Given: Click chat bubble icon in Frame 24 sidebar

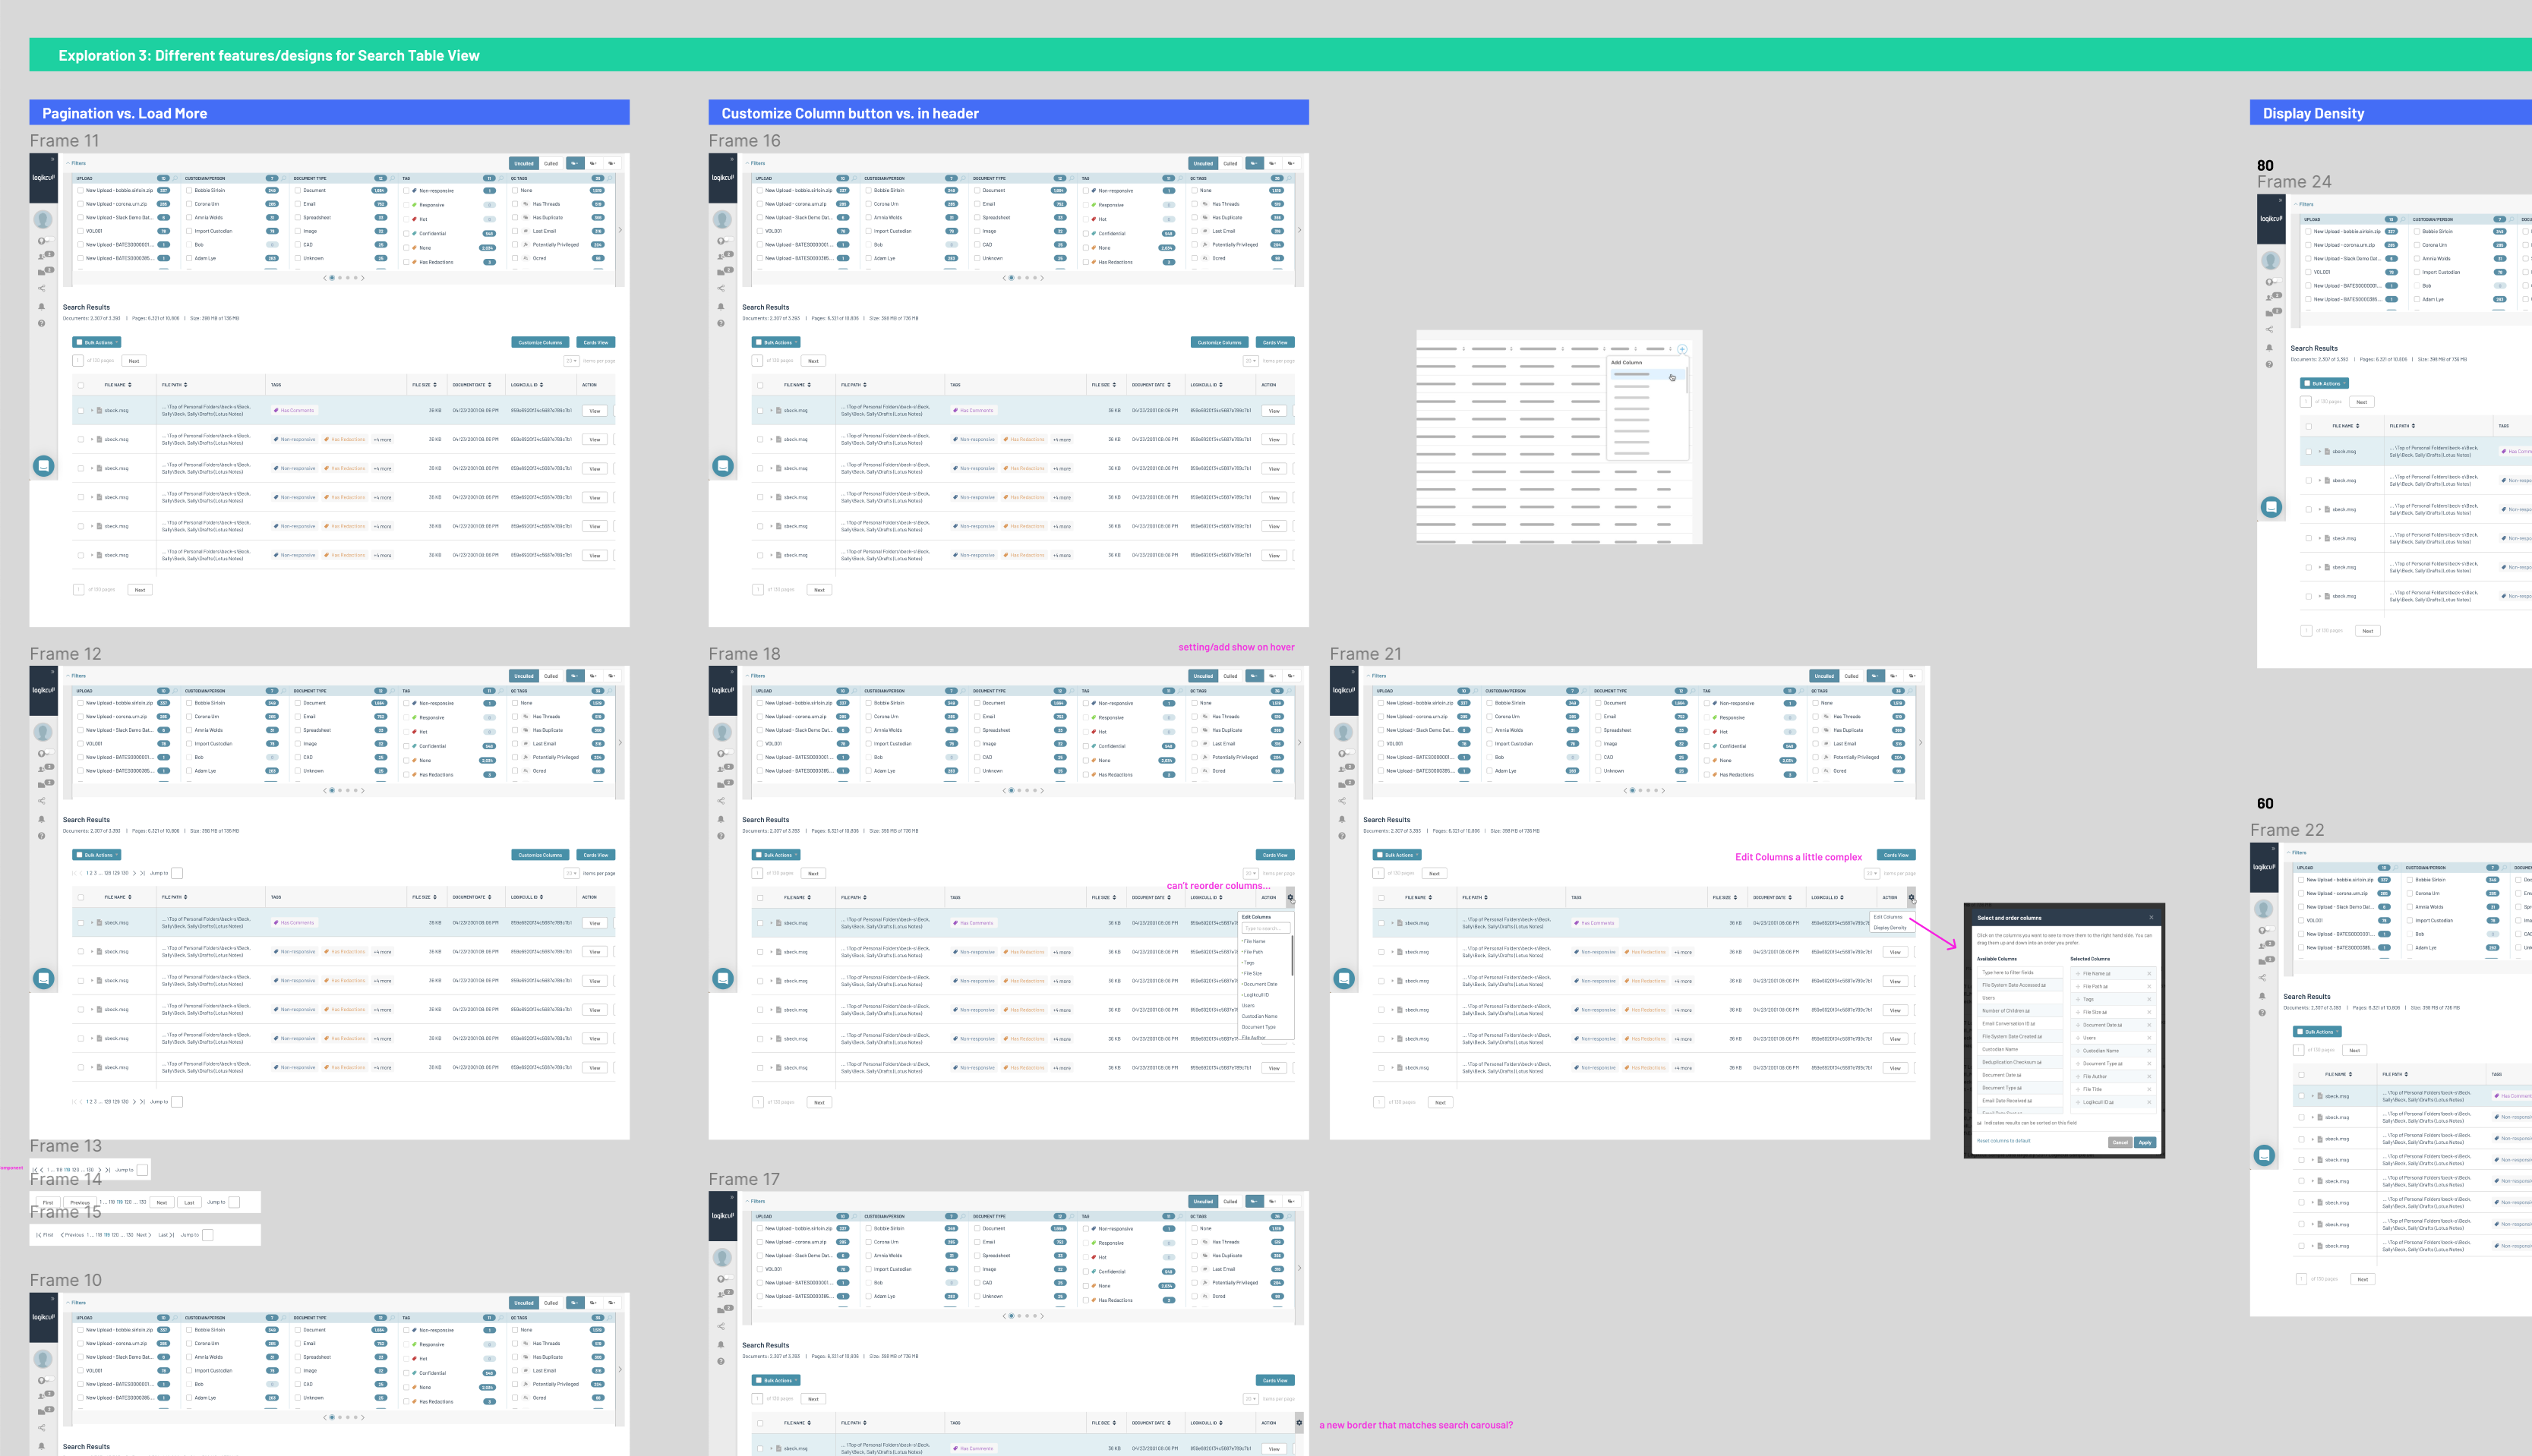Looking at the screenshot, I should click(x=2271, y=507).
